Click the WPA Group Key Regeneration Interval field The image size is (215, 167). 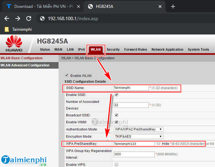[134, 154]
